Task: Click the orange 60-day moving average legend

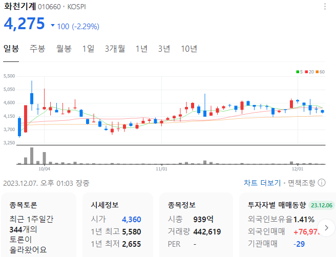Action: click(x=320, y=72)
